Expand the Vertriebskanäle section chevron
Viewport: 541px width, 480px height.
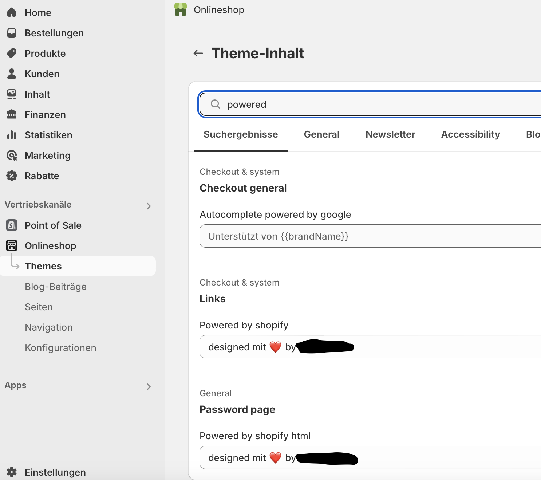(x=149, y=206)
